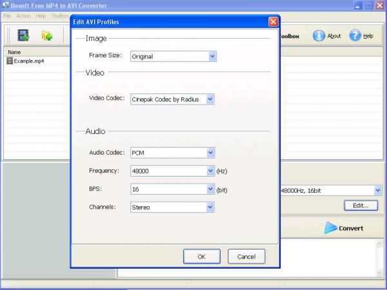
Task: Close the Boxoft converter main window
Action: coord(380,5)
